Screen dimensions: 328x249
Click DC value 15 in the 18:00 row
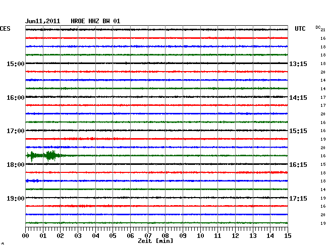click(x=323, y=164)
